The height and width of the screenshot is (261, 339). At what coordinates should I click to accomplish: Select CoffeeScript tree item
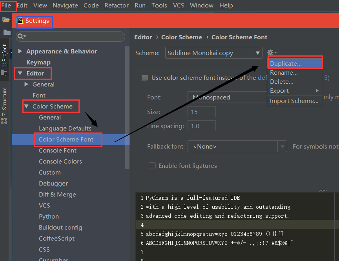(x=56, y=239)
